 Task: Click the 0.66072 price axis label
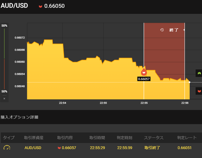pos(20,38)
